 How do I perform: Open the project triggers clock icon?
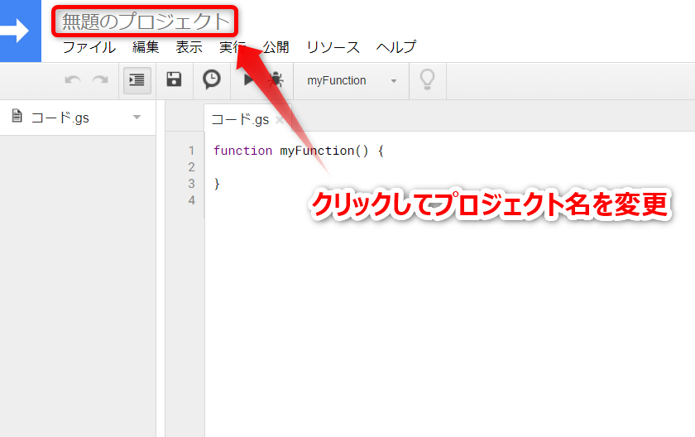(x=212, y=79)
